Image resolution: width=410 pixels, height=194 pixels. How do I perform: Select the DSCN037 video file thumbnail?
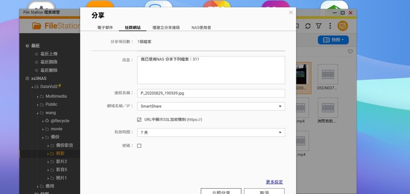[327, 74]
